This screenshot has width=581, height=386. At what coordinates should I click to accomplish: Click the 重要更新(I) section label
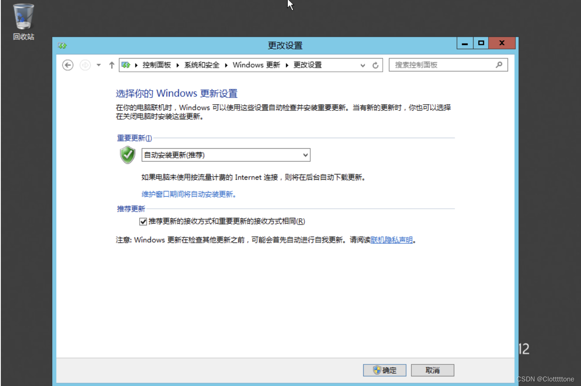click(134, 138)
